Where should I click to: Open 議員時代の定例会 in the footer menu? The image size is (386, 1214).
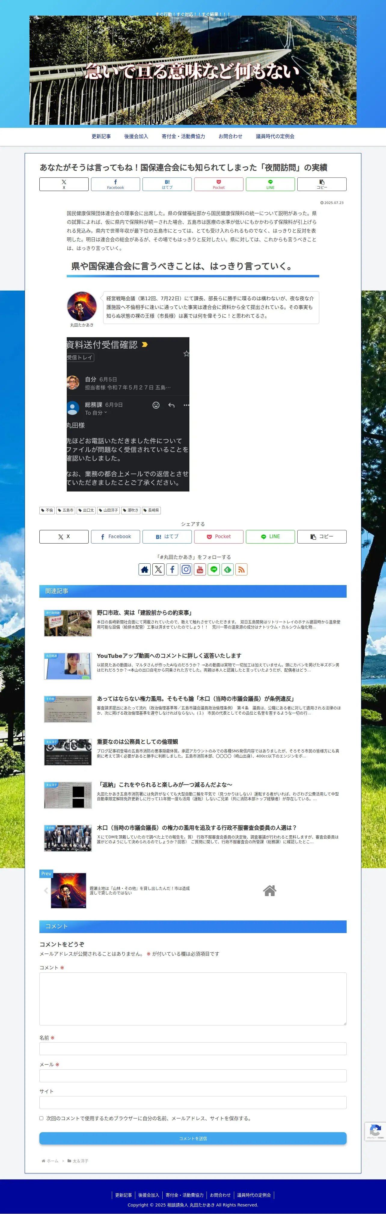point(254,1195)
